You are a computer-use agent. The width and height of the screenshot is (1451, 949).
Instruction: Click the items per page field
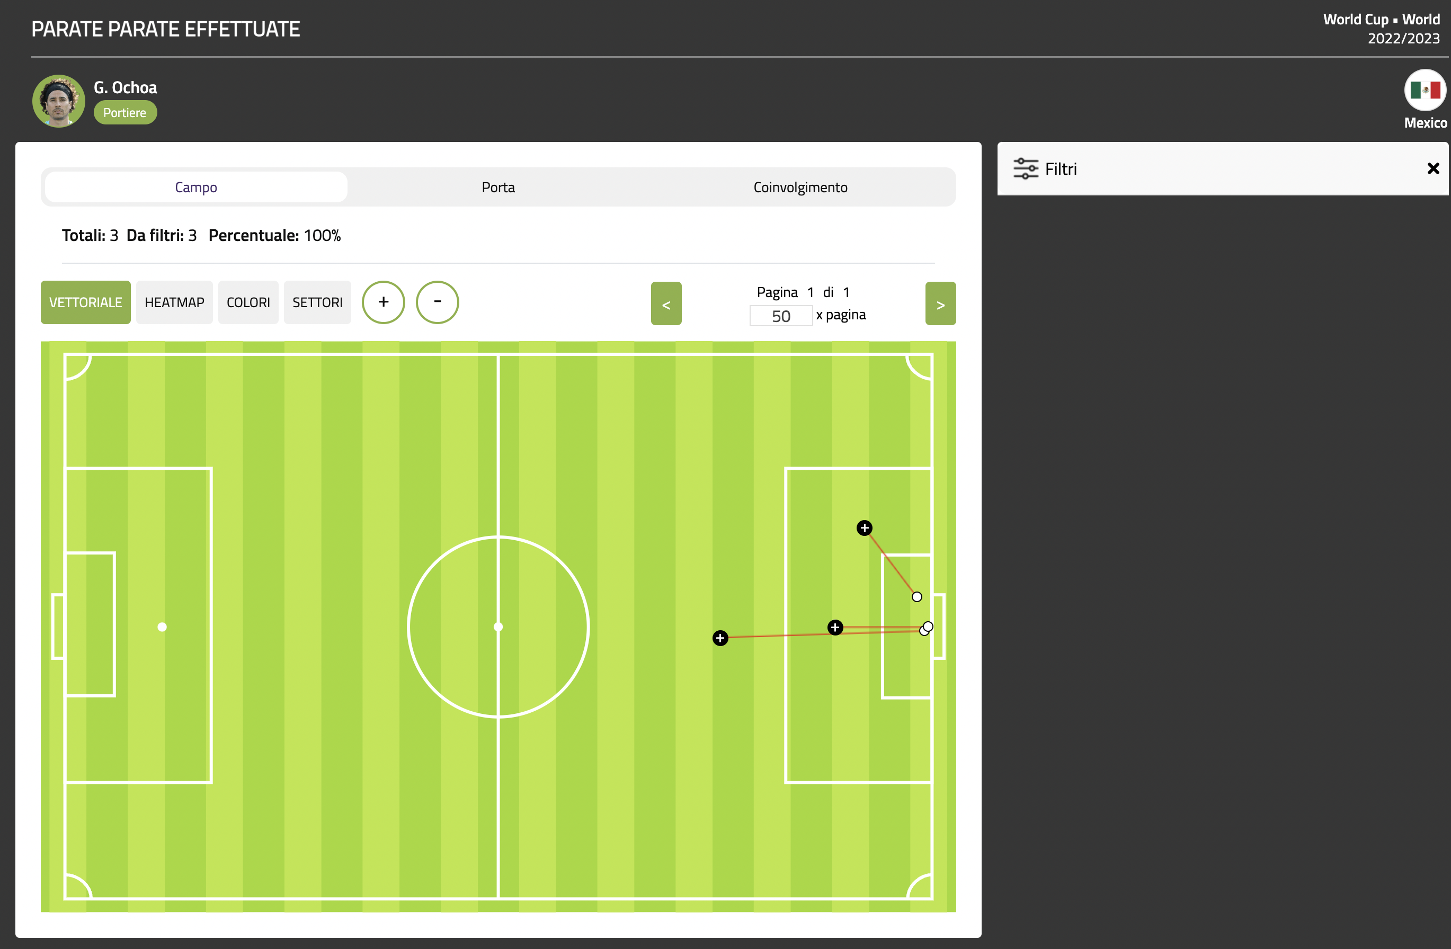pyautogui.click(x=780, y=316)
